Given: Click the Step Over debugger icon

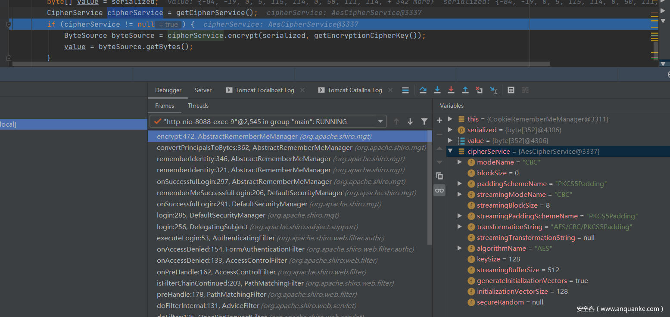Looking at the screenshot, I should click(423, 90).
